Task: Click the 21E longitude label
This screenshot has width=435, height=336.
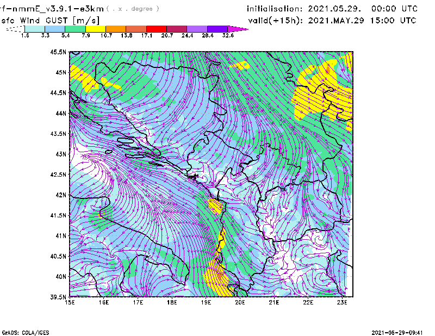Action: [274, 302]
